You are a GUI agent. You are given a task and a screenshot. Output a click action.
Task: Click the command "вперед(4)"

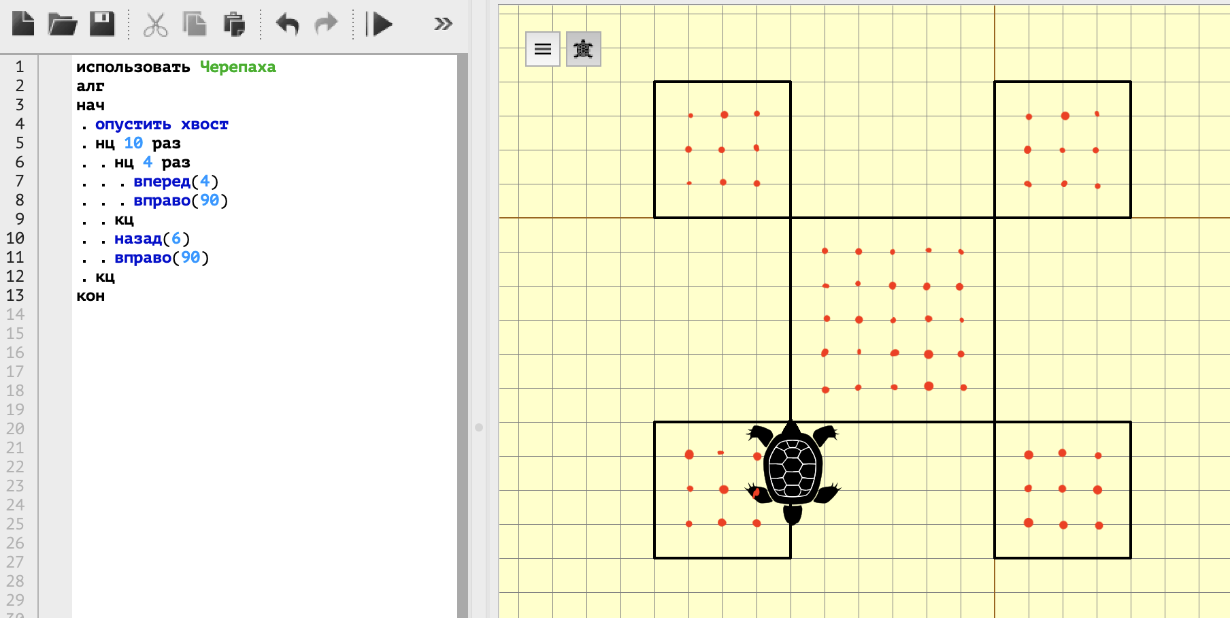tap(176, 182)
